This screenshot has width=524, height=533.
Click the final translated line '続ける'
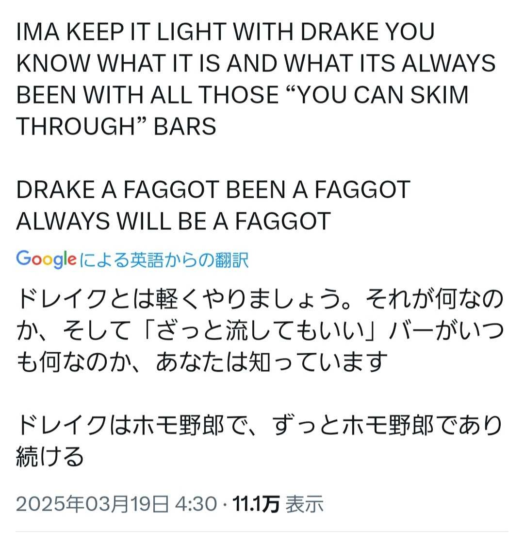[50, 457]
